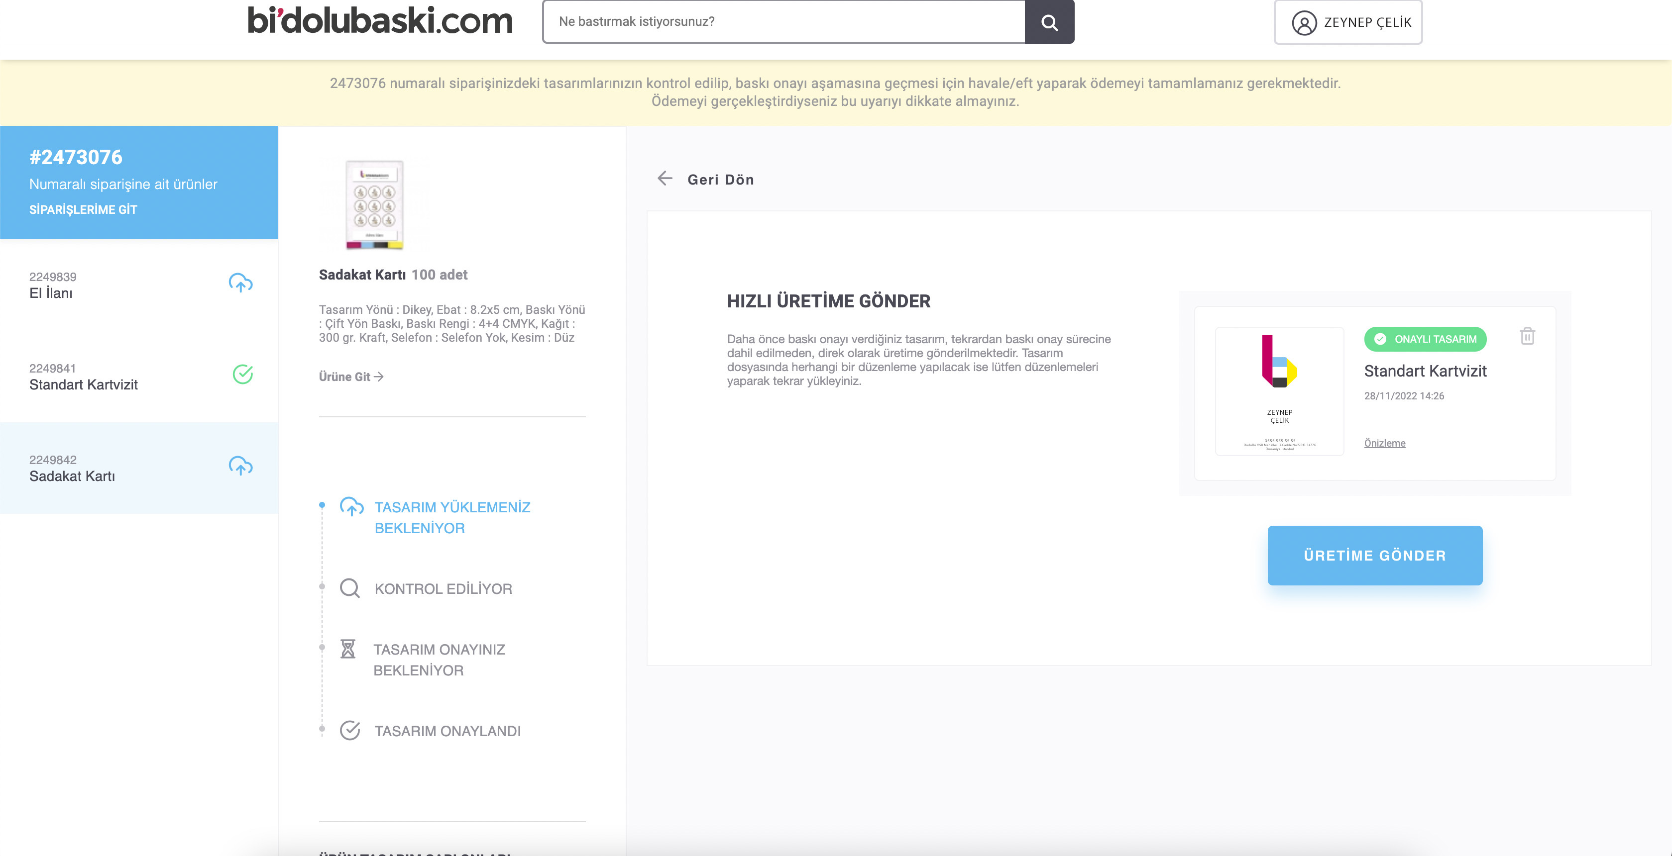Click upload cloud icon for El İlanı
Viewport: 1672px width, 856px height.
point(241,284)
